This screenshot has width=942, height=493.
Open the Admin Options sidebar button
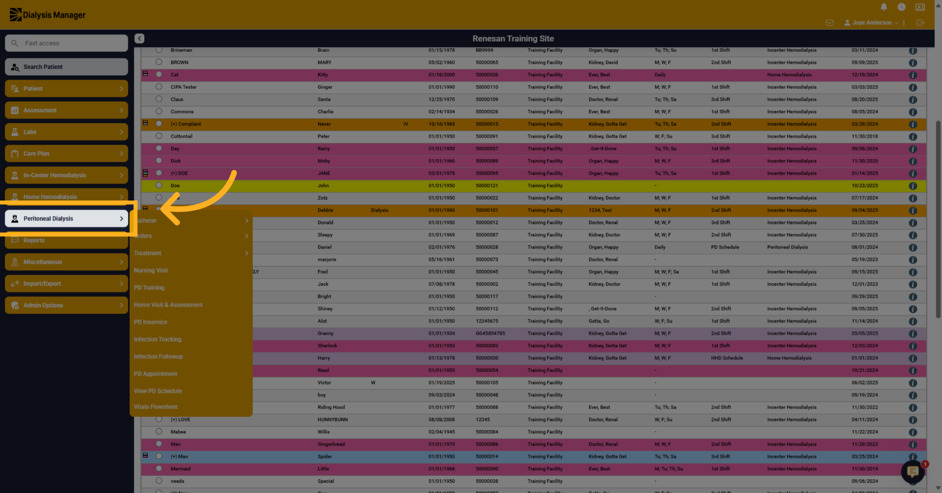point(66,305)
